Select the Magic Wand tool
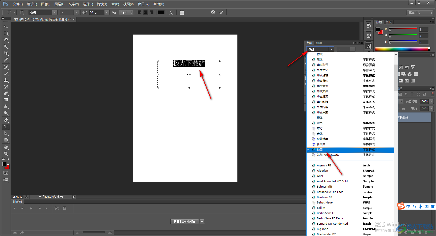 tap(6, 47)
